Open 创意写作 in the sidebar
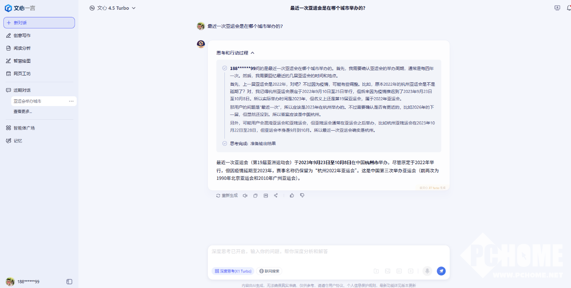 [x=22, y=36]
